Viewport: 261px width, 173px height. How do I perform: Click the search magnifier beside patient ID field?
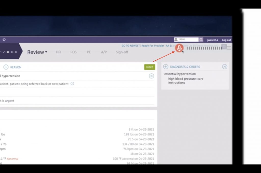[x=201, y=40]
